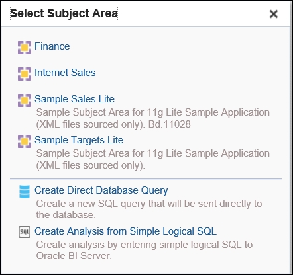Click the Sample Sales Lite description text
The width and height of the screenshot is (293, 275).
153,118
